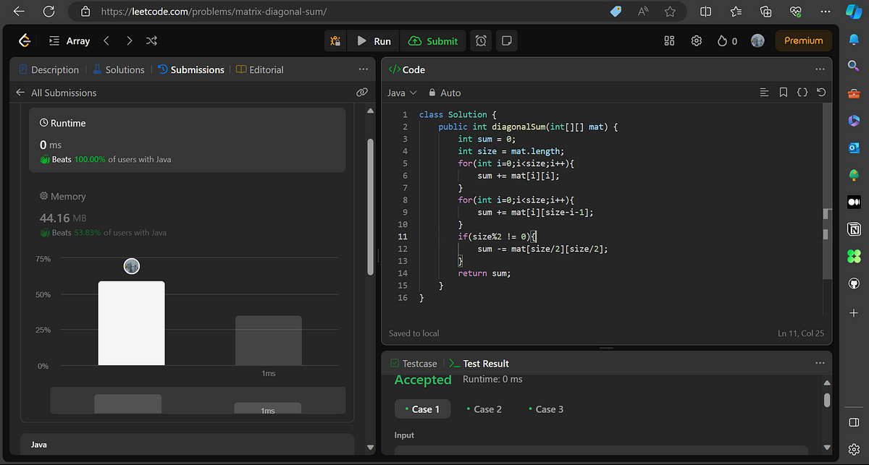Click avatar marker above chart bar
Screen dimensions: 869x465
(x=131, y=266)
